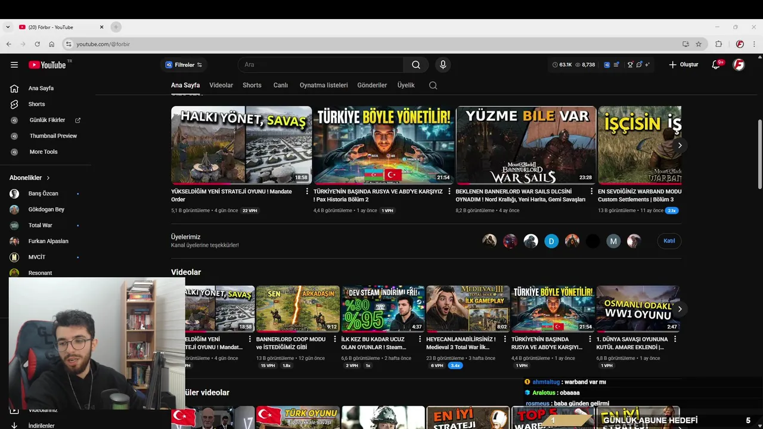763x429 pixels.
Task: Select the Ana Sayfa channel tab
Action: (185, 85)
